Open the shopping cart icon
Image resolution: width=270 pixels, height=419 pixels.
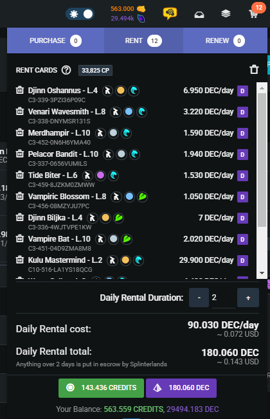point(253,13)
